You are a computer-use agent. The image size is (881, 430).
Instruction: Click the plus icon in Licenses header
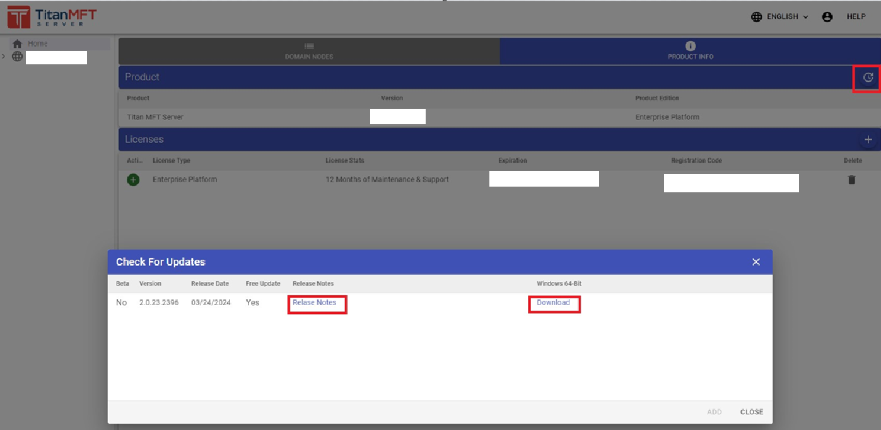tap(868, 139)
